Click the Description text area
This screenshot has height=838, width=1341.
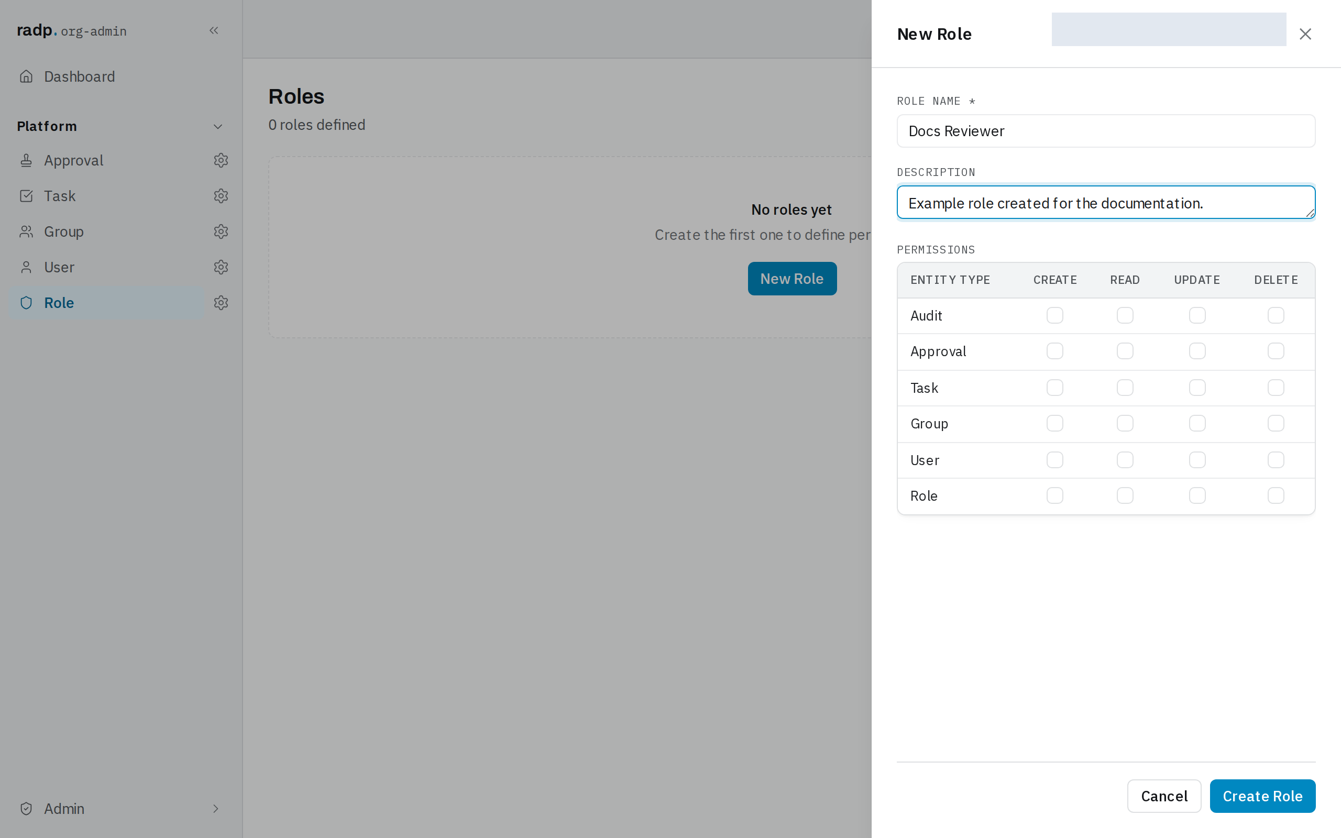point(1105,202)
